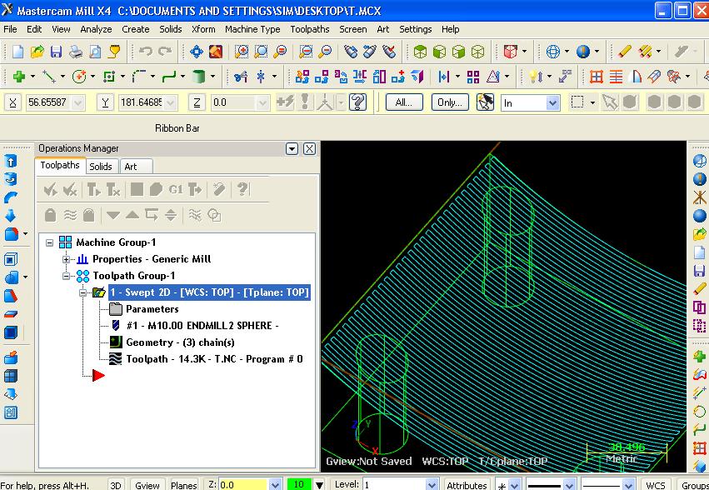Click the WCS button in status bar
This screenshot has width=709, height=490.
[655, 484]
